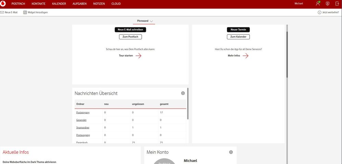Click the Mehr Infos link
Screen dimensions: 342x164
(234, 56)
